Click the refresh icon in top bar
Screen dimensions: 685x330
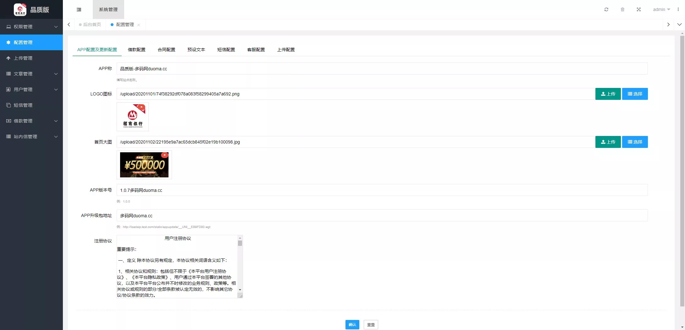click(x=606, y=9)
